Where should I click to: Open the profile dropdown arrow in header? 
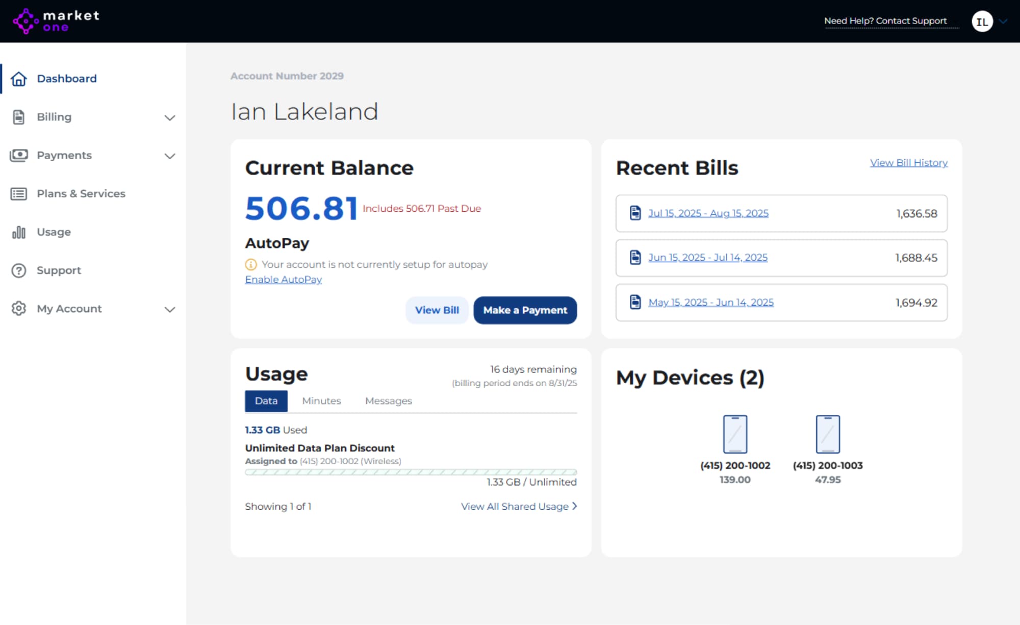(x=1003, y=21)
